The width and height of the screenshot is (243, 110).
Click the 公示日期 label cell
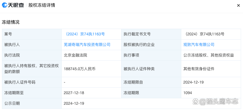tap(32, 103)
